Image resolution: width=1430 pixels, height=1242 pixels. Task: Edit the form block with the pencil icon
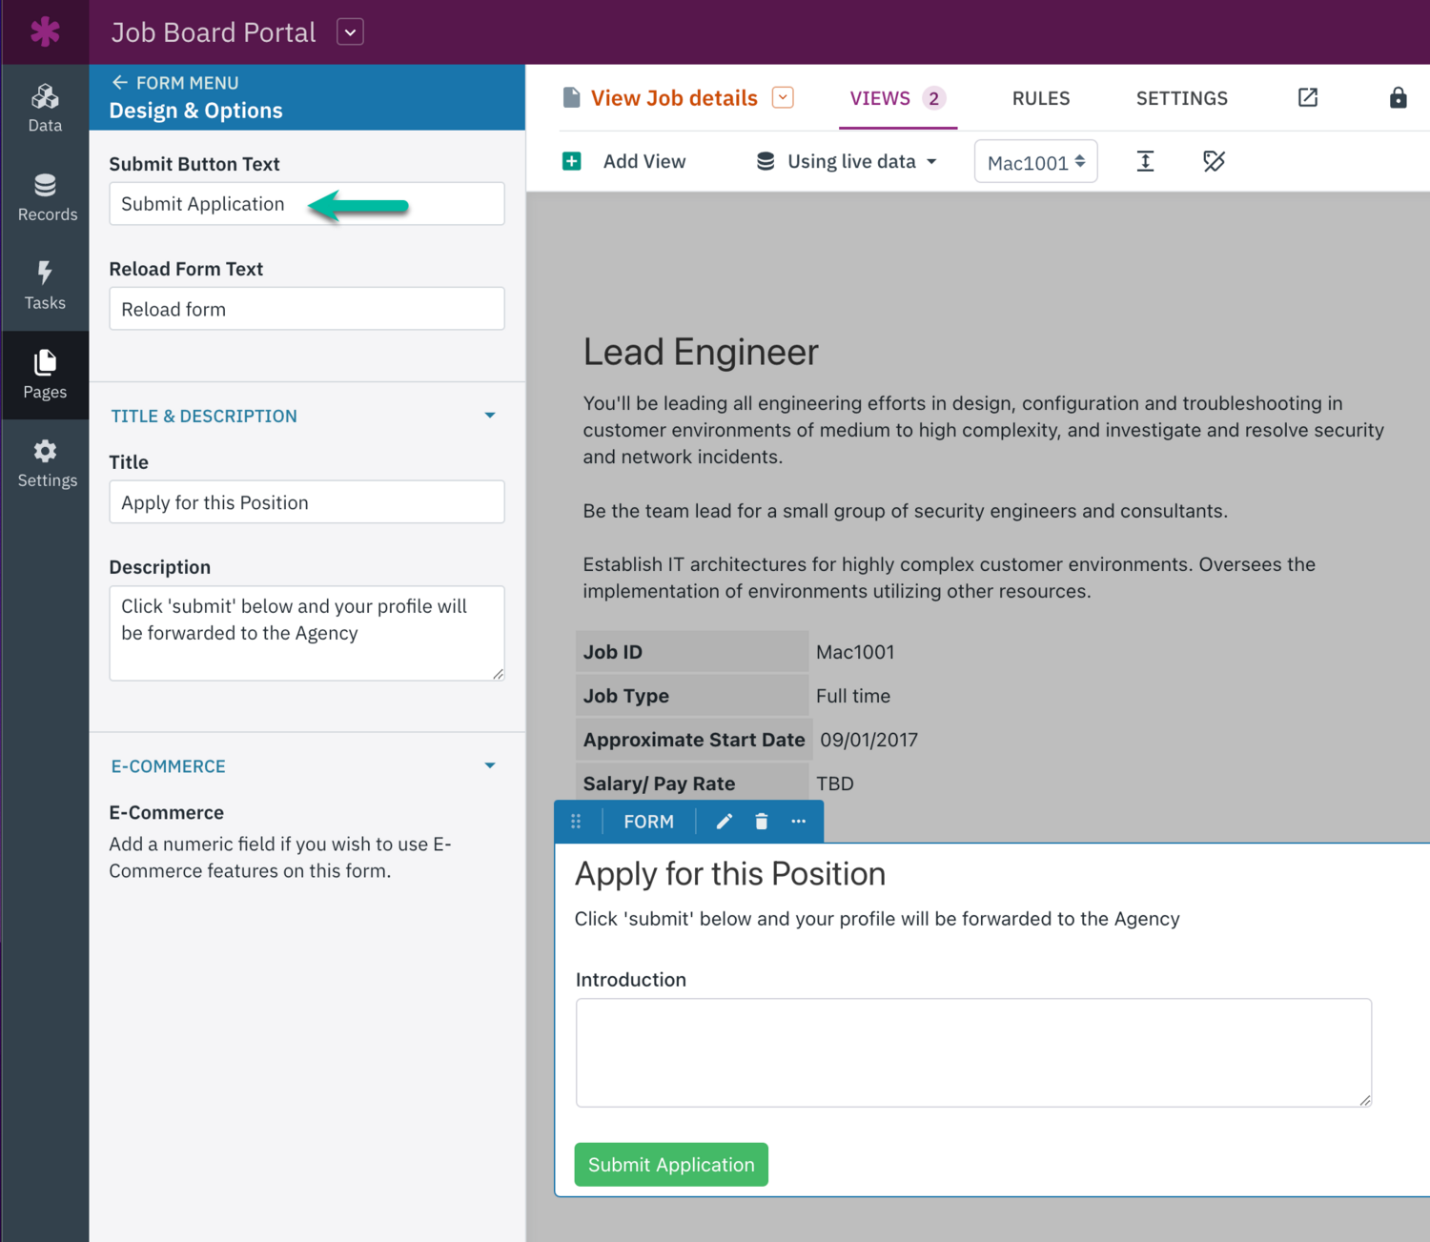[x=724, y=821]
